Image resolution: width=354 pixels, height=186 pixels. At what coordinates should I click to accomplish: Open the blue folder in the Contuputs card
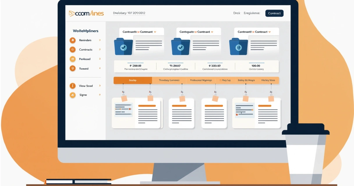(x=180, y=46)
